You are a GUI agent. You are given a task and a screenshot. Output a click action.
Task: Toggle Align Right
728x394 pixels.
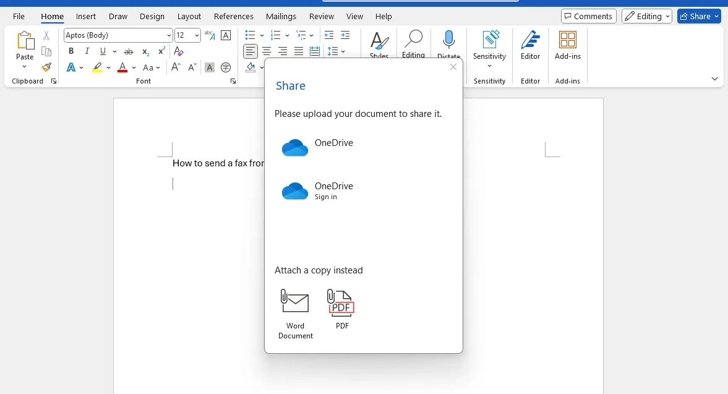click(282, 51)
